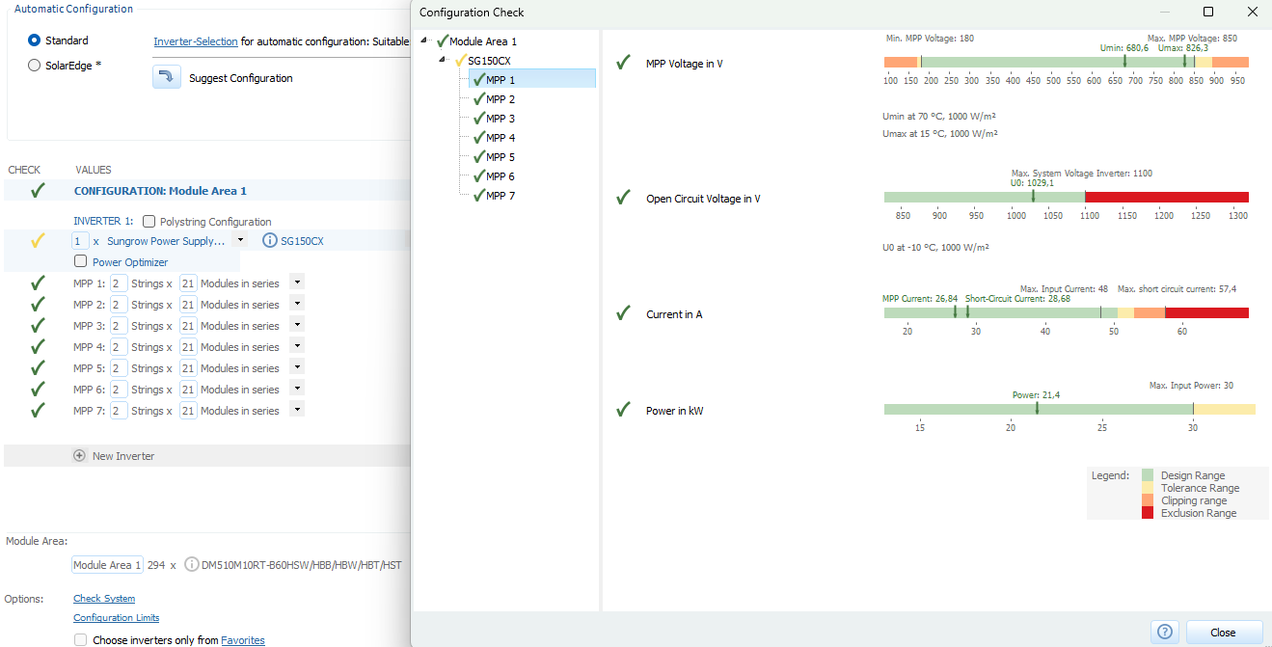Select the Standard radio button
The height and width of the screenshot is (647, 1272).
point(35,40)
